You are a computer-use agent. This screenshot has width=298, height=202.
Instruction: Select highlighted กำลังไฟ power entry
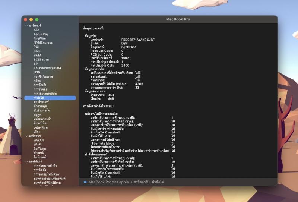[50, 98]
